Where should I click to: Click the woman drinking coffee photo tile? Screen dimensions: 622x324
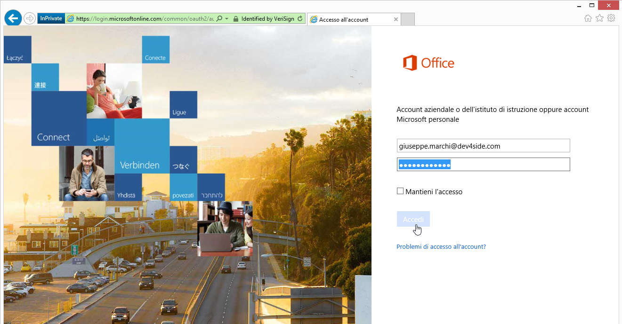click(114, 91)
